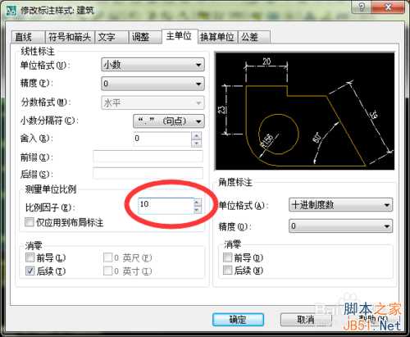This screenshot has width=410, height=337.
Task: Click the dimension style preview image
Action: click(305, 111)
